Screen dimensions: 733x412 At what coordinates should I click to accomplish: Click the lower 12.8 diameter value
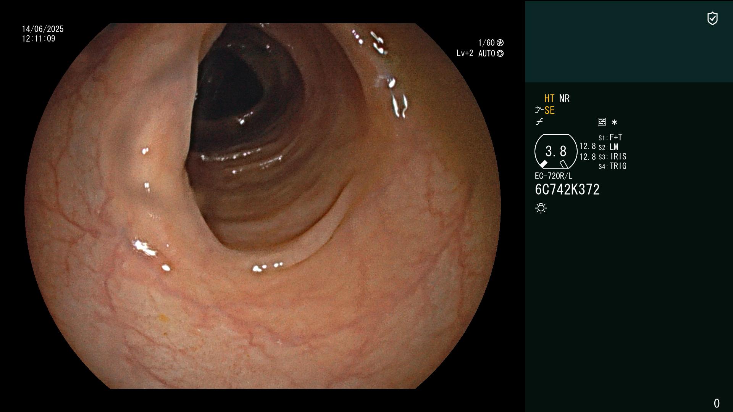pyautogui.click(x=588, y=156)
